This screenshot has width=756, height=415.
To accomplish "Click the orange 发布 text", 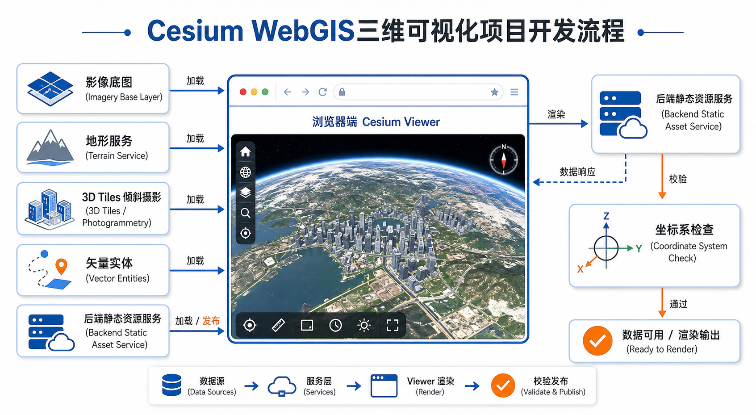I will (x=211, y=321).
